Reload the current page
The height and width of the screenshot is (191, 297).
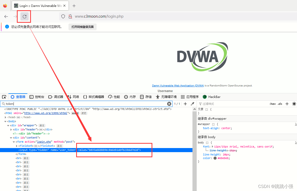click(25, 16)
